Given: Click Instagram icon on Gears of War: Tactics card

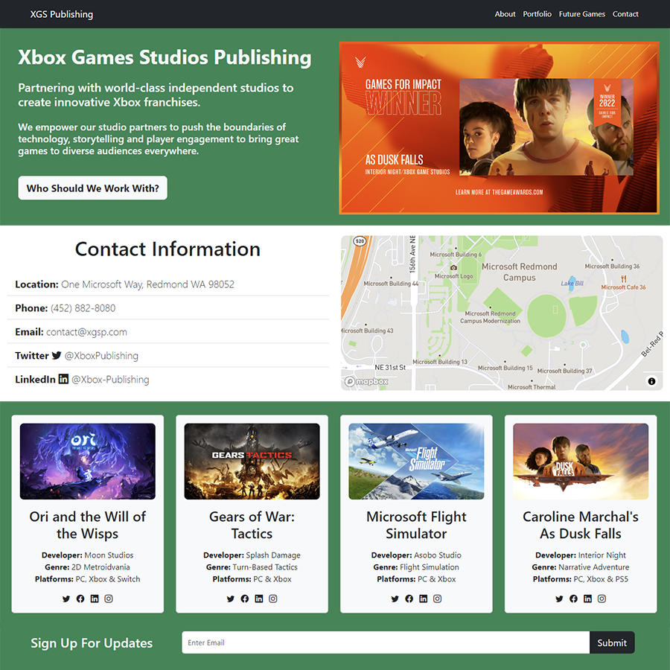Looking at the screenshot, I should click(x=273, y=599).
